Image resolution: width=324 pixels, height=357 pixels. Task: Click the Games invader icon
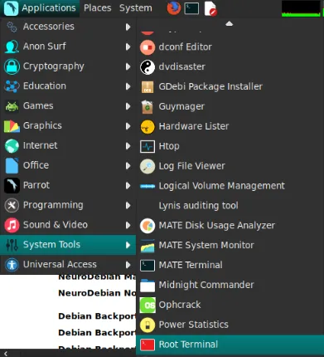pos(12,106)
